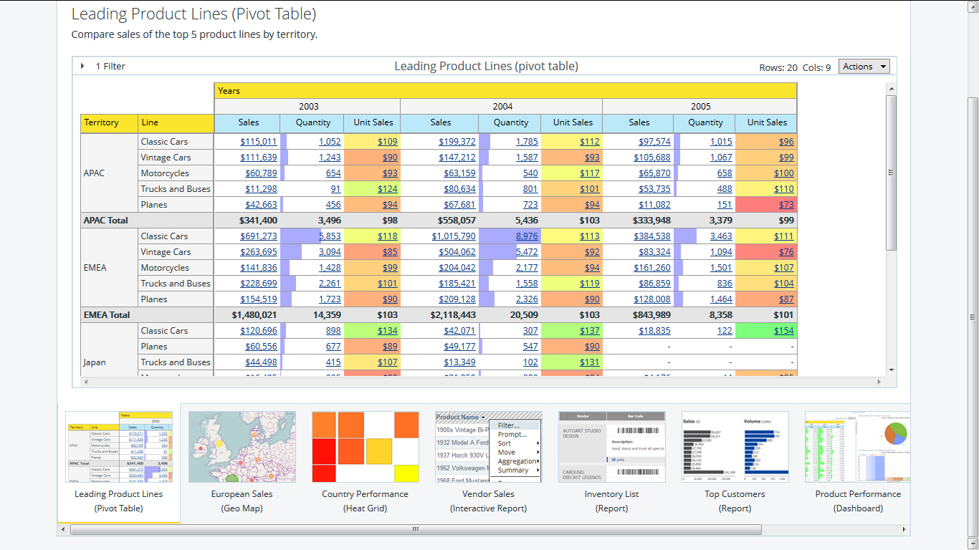This screenshot has width=979, height=550.
Task: Open the Actions dropdown
Action: (x=864, y=67)
